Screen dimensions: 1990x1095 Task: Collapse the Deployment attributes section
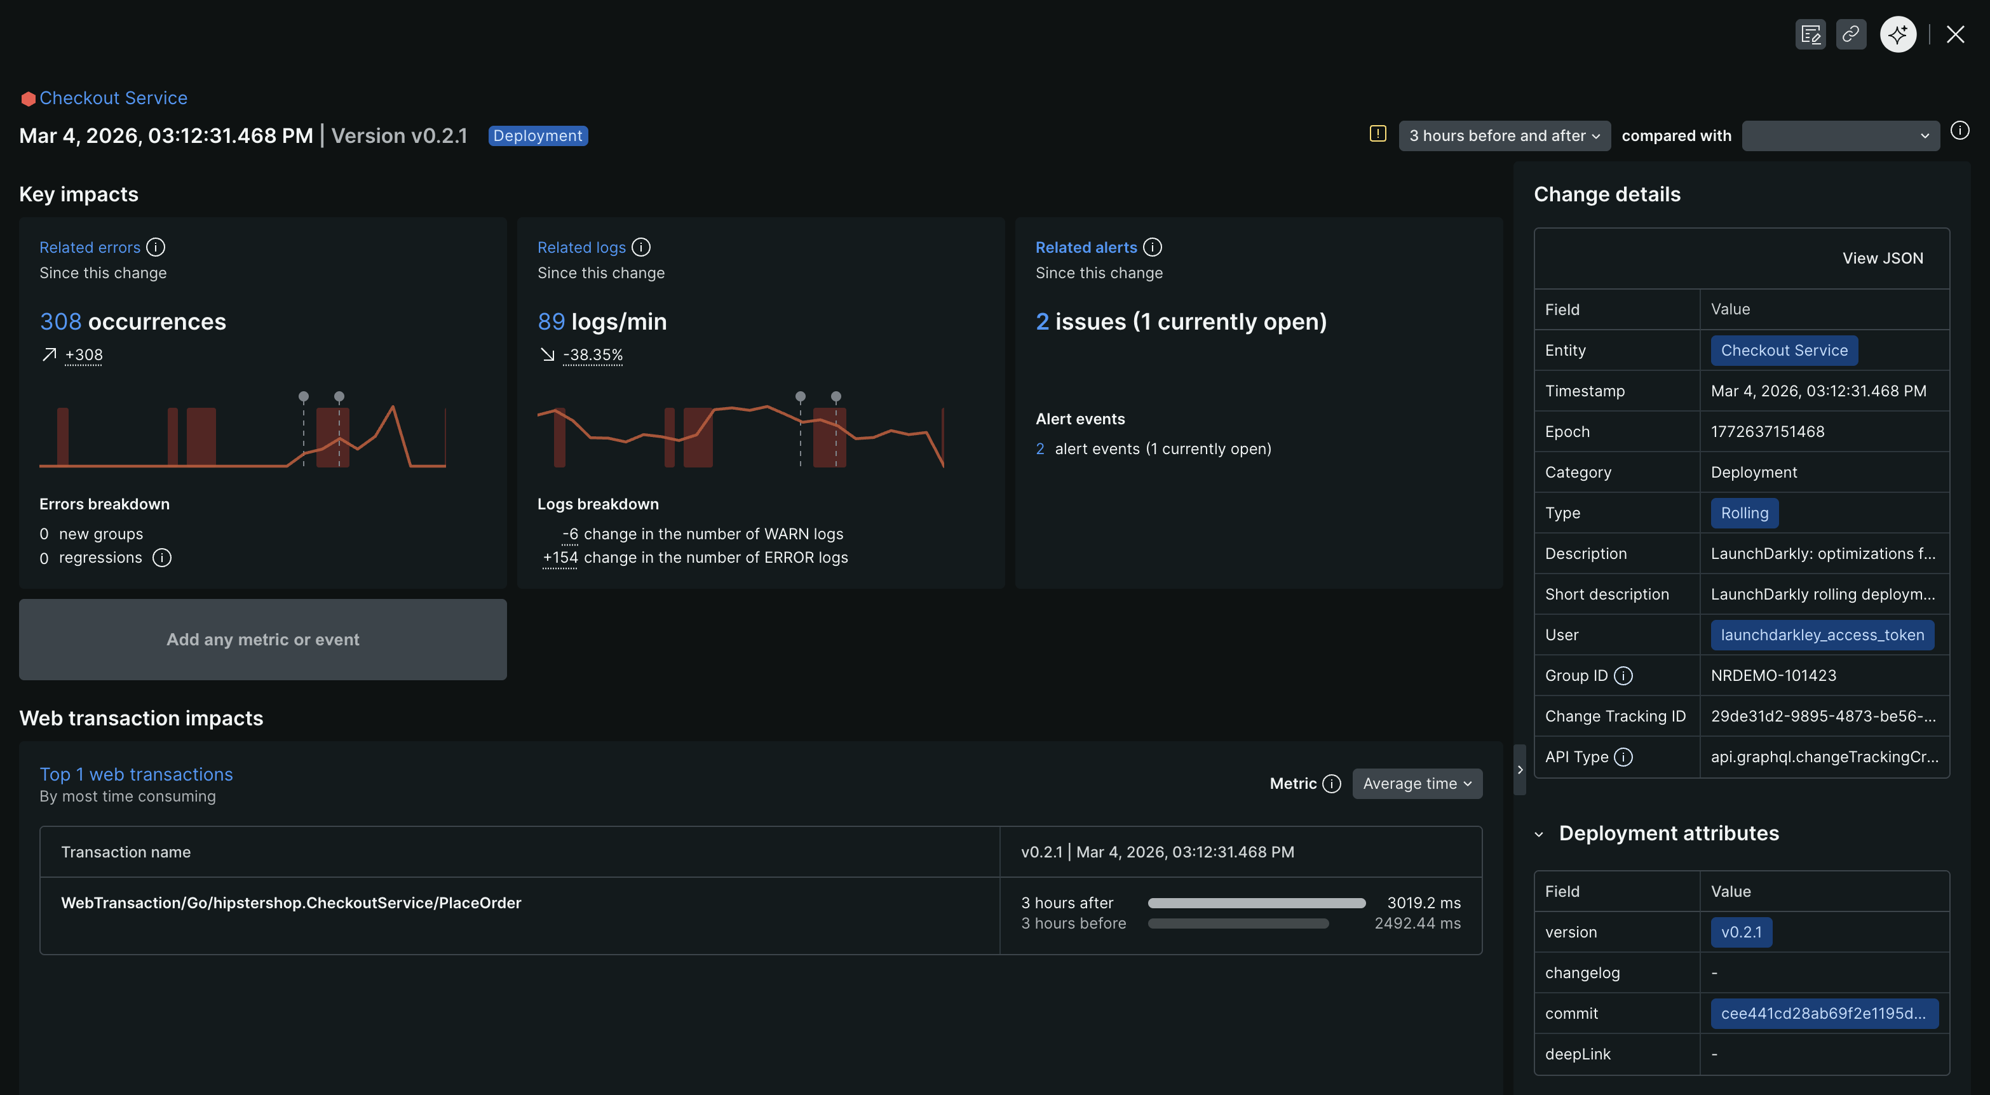point(1538,834)
